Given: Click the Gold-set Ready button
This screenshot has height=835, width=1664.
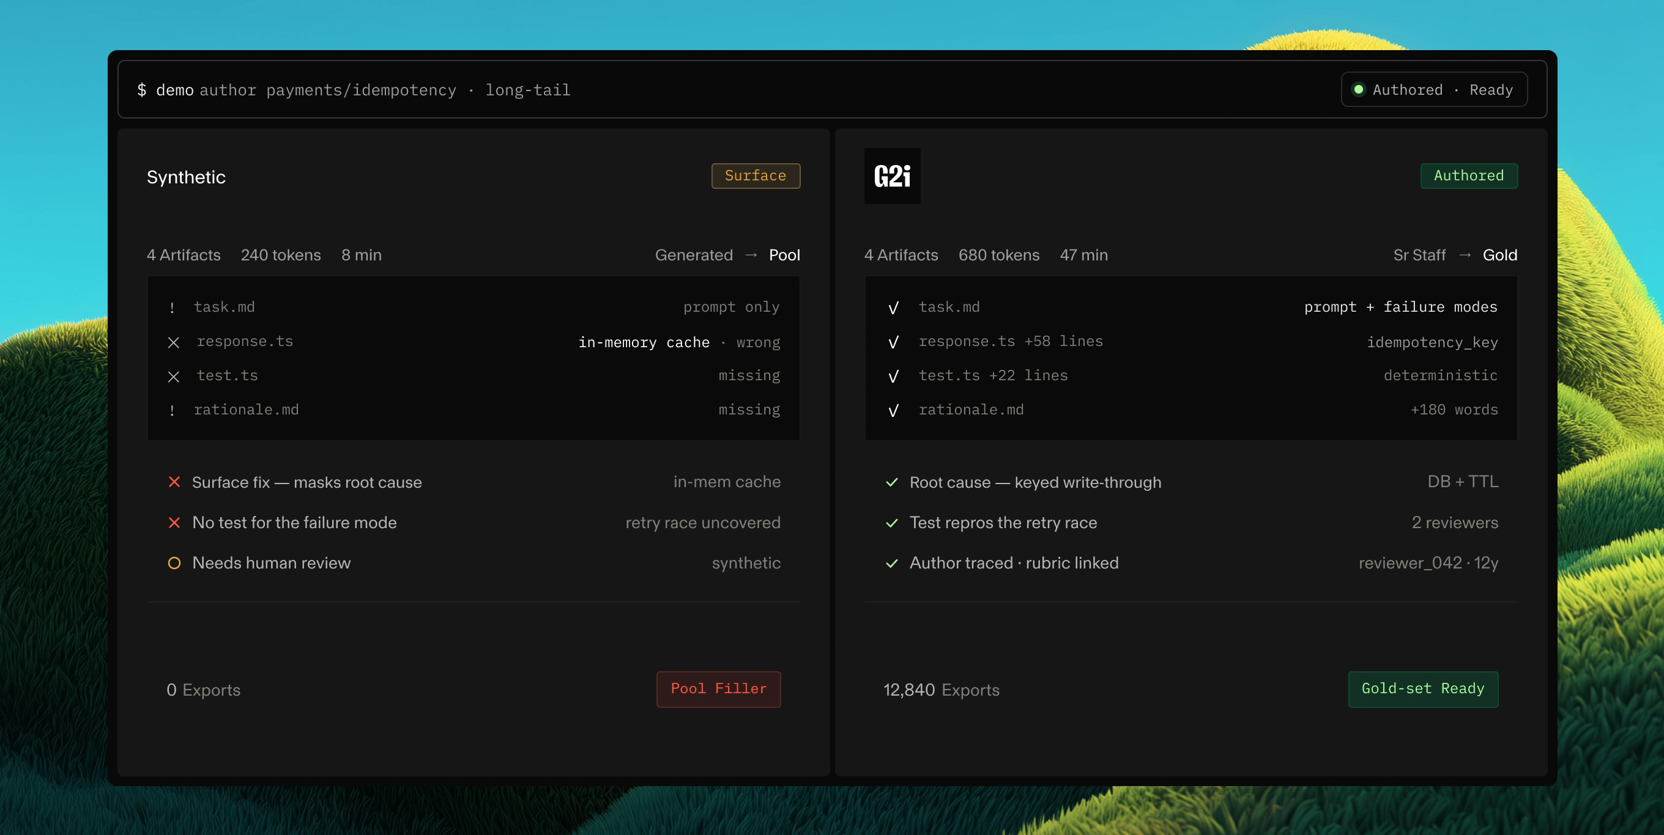Looking at the screenshot, I should (1423, 689).
